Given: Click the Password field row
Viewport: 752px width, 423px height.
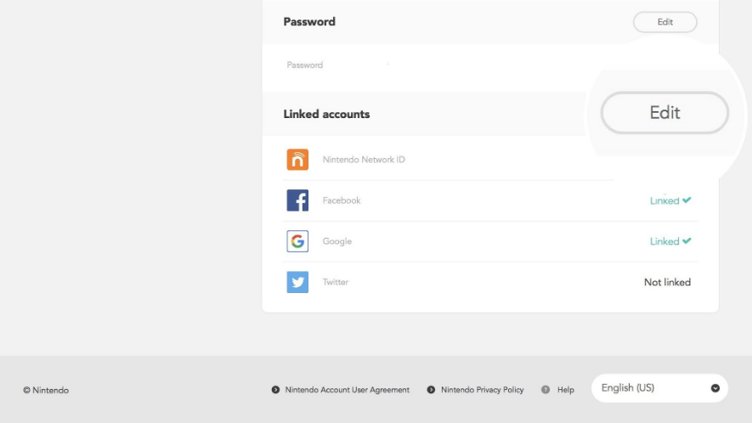Looking at the screenshot, I should 490,65.
